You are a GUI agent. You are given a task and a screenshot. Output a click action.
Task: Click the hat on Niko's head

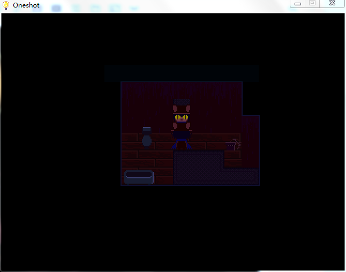182,102
